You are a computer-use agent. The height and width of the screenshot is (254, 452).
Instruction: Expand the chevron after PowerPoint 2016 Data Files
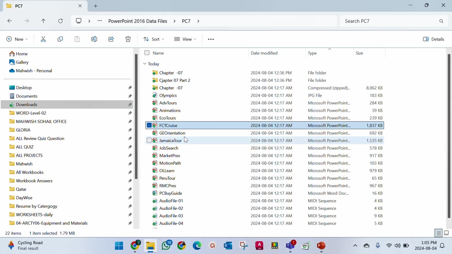[174, 21]
